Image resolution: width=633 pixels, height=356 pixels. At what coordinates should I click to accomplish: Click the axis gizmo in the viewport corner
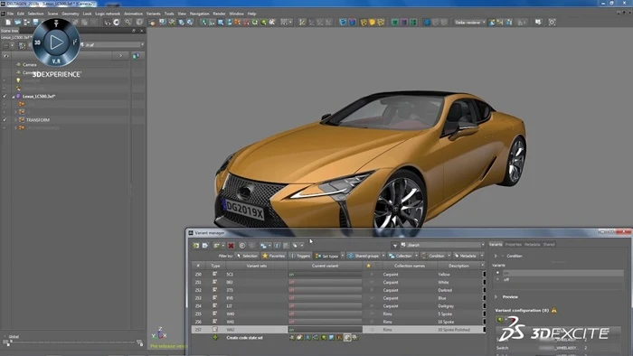pos(159,333)
